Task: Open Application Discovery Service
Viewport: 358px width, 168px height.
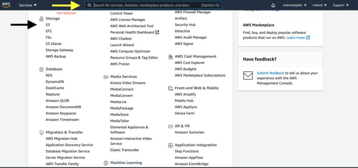Action: [x=69, y=145]
